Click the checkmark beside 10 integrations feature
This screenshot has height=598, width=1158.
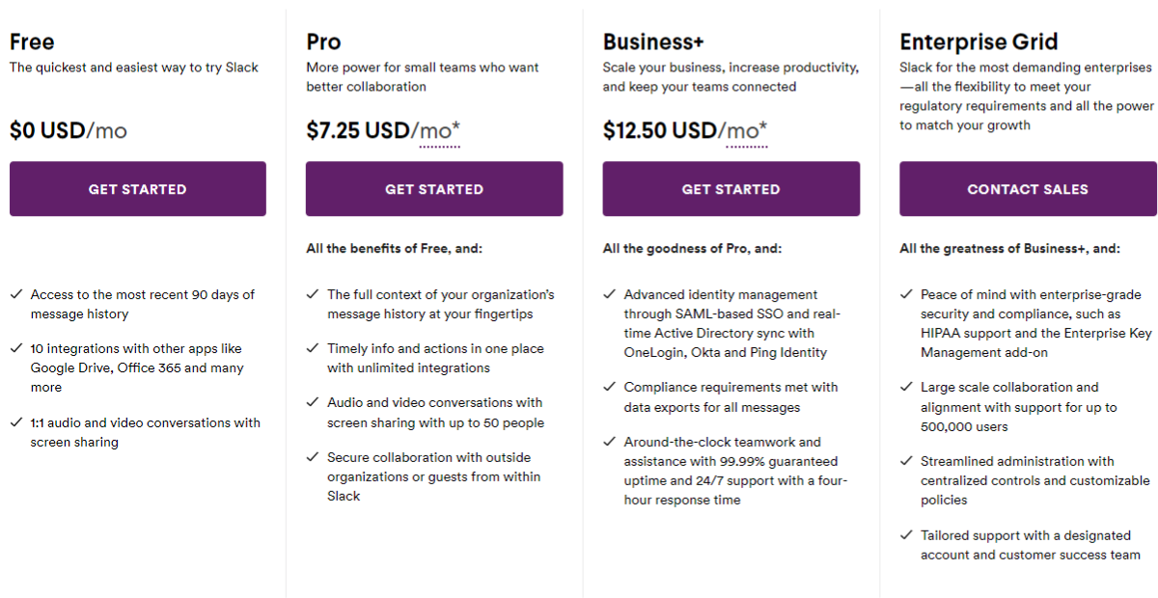pos(16,348)
